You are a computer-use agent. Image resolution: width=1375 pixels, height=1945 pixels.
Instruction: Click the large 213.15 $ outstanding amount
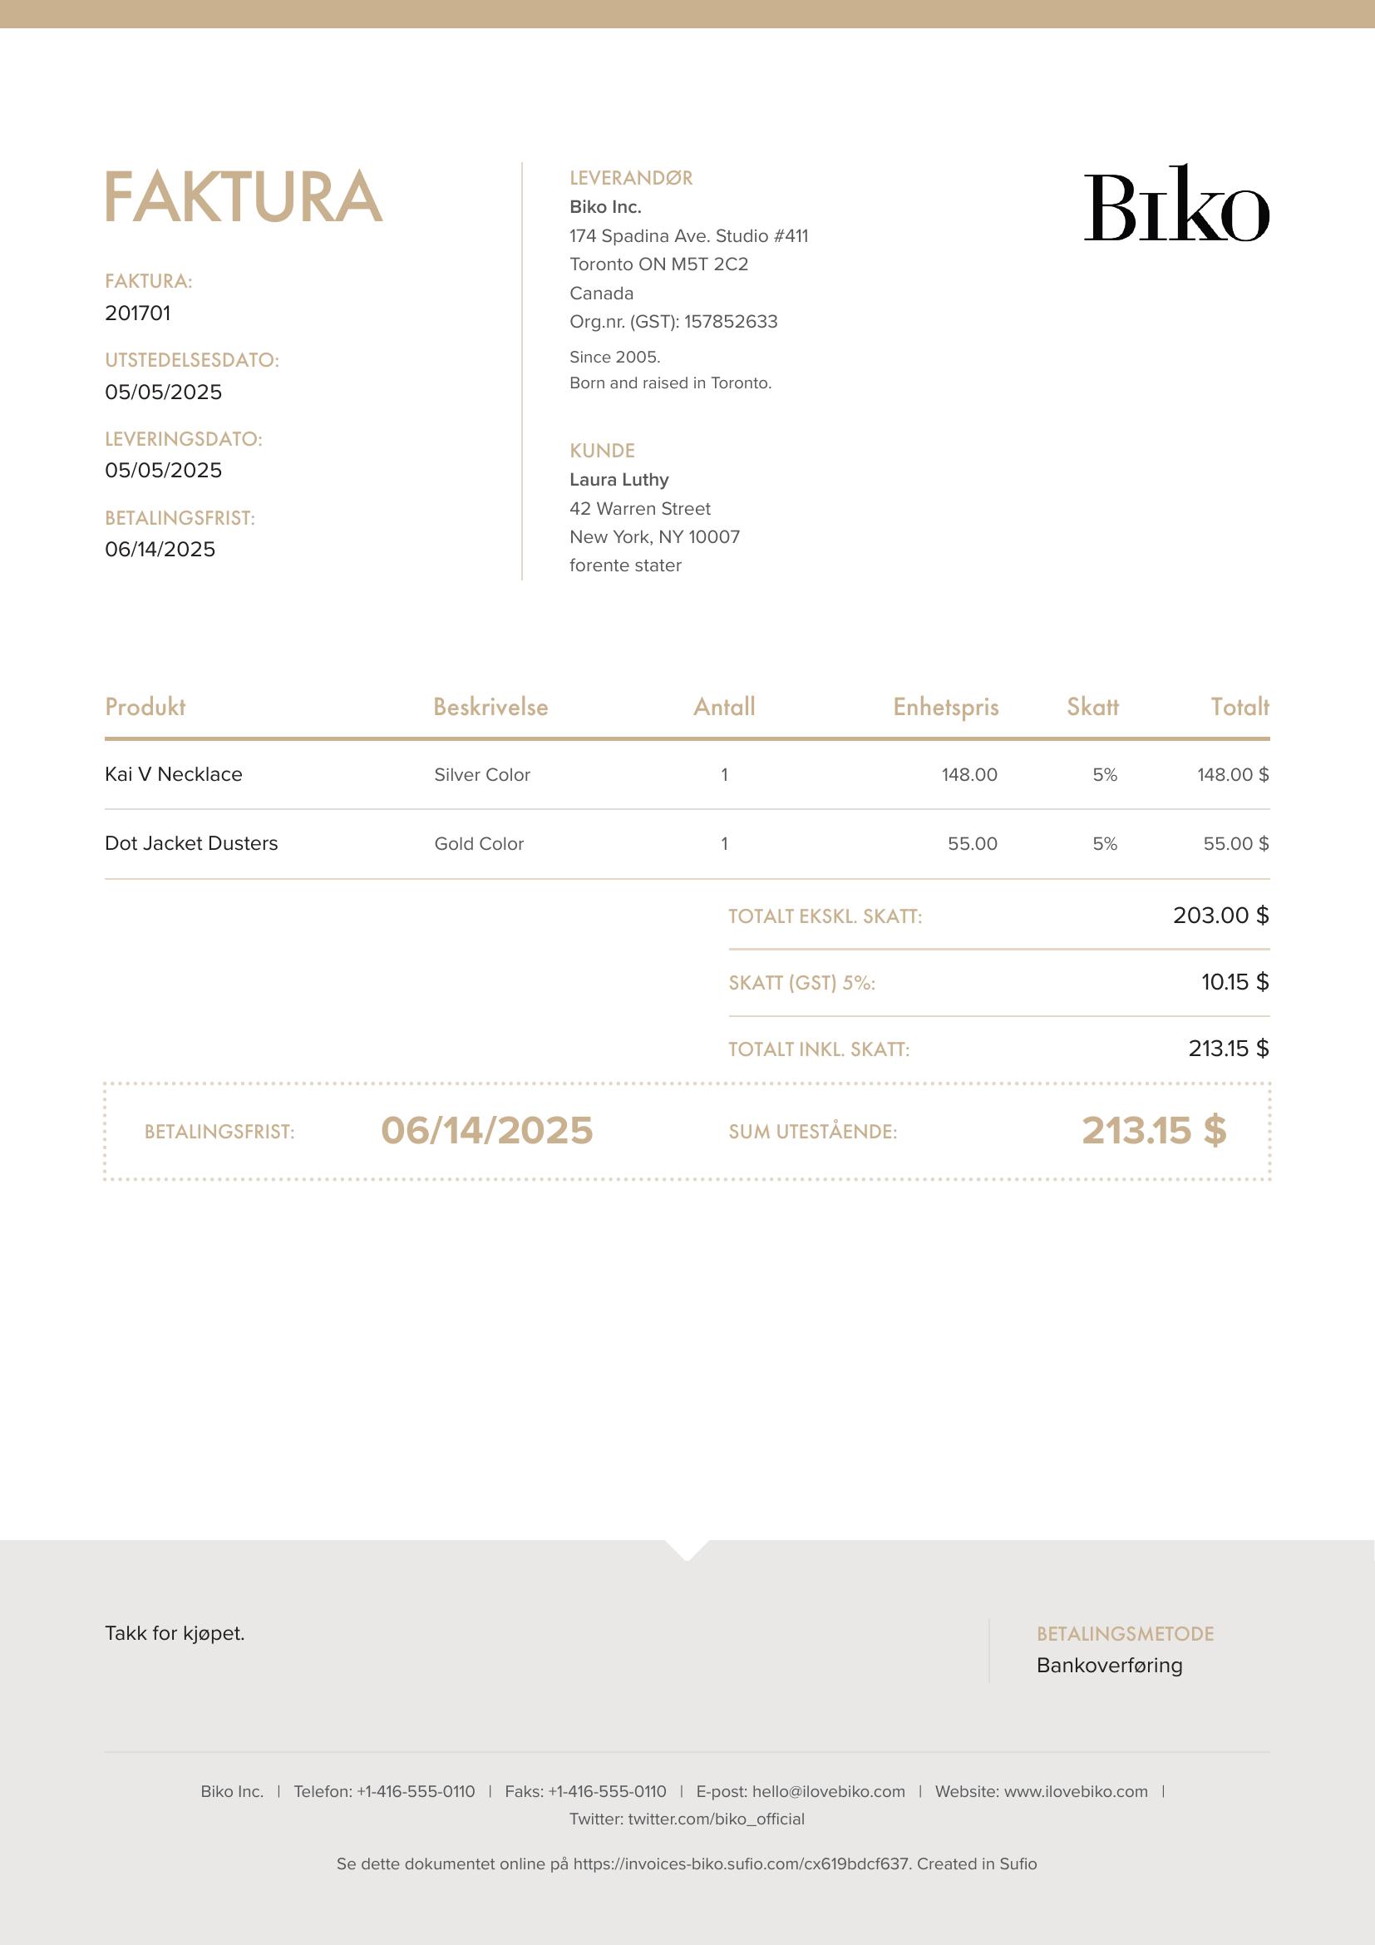(1154, 1130)
